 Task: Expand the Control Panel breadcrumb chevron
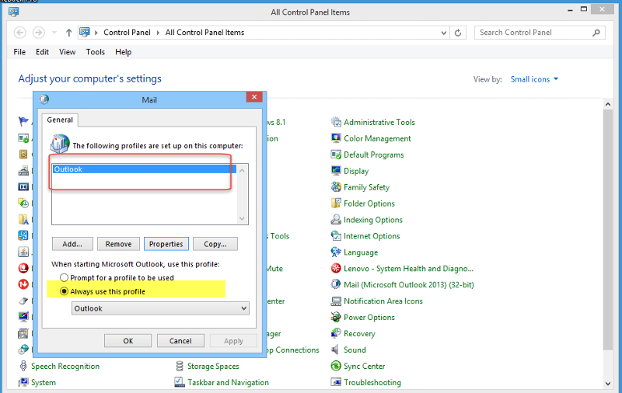tap(158, 33)
